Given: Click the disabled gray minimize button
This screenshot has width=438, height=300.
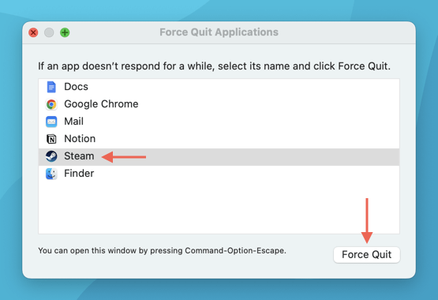Looking at the screenshot, I should (x=49, y=32).
